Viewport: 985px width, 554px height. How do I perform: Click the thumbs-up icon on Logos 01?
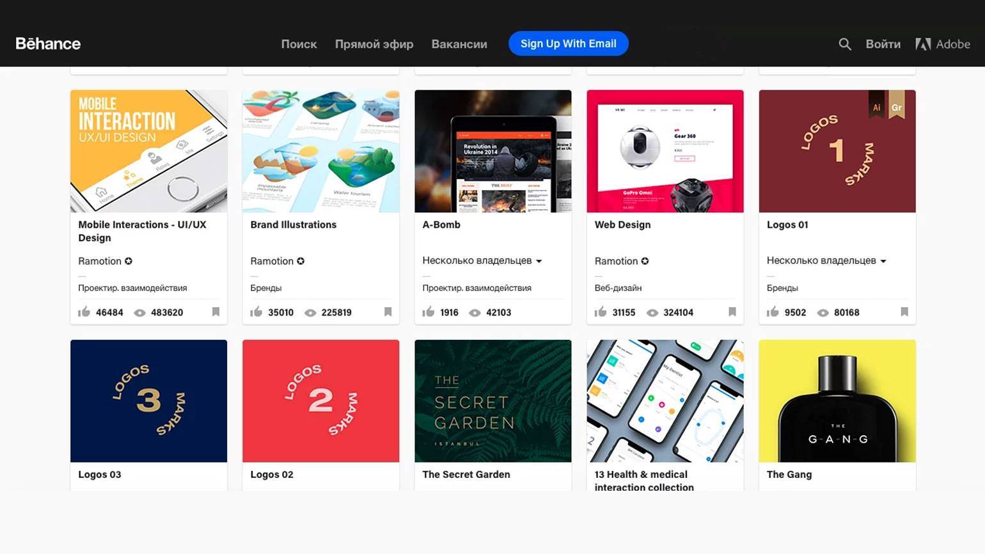[x=773, y=312]
